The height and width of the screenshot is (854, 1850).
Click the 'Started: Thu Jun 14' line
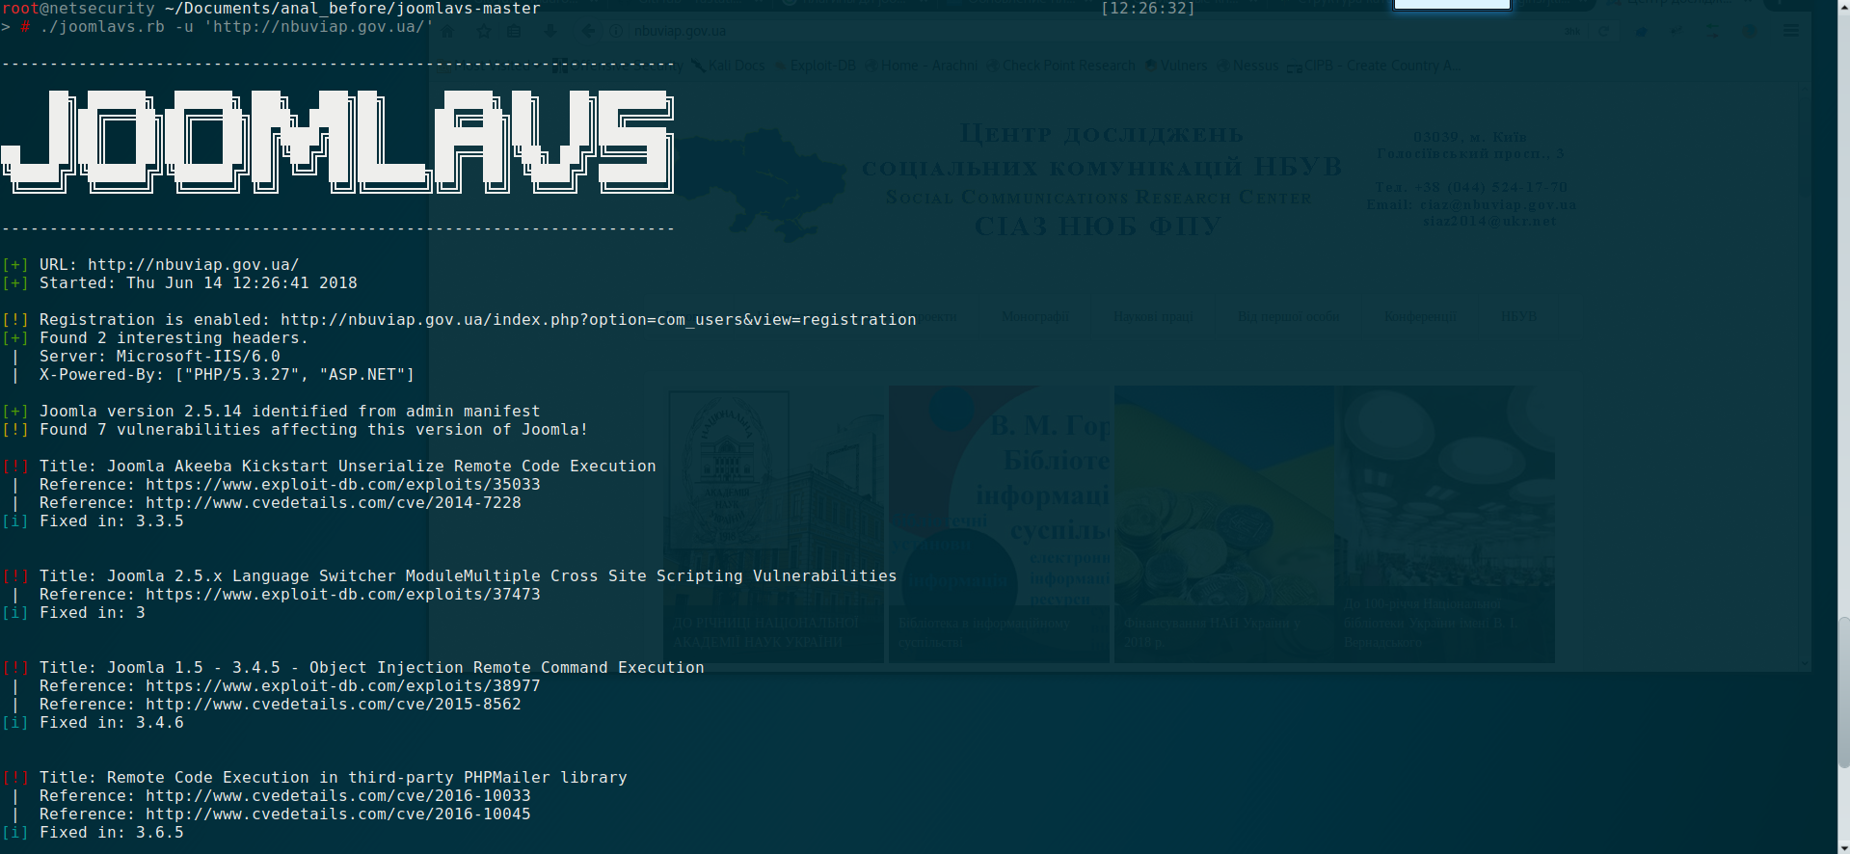pyautogui.click(x=198, y=282)
